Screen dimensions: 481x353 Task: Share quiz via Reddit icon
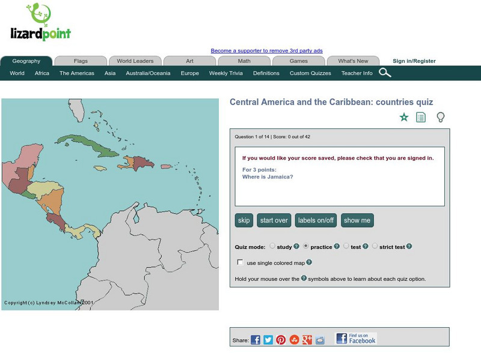click(320, 340)
